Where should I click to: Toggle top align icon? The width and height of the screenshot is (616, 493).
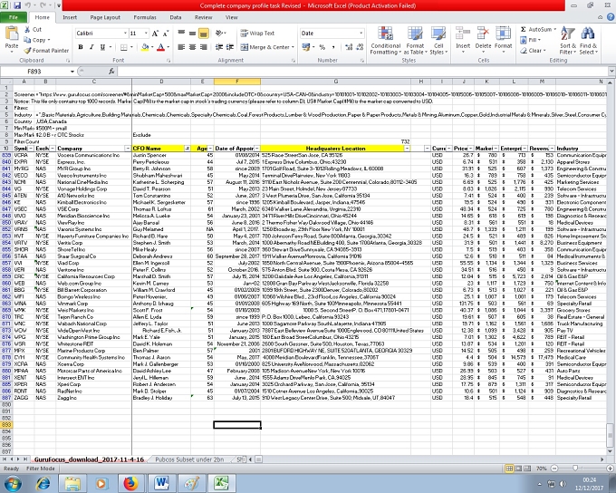point(181,34)
